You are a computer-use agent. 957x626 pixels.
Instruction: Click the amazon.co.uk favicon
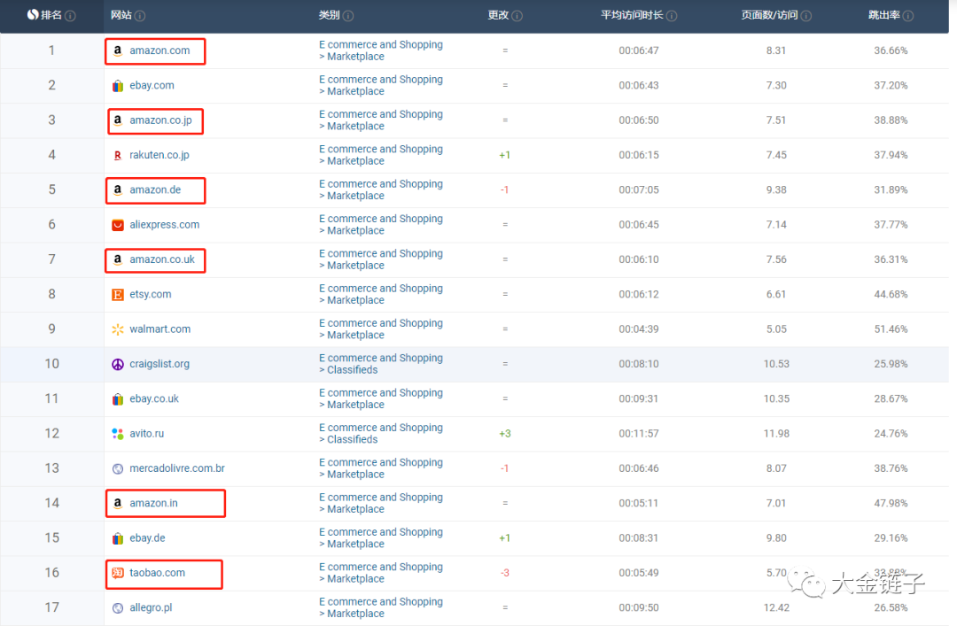[x=118, y=259]
